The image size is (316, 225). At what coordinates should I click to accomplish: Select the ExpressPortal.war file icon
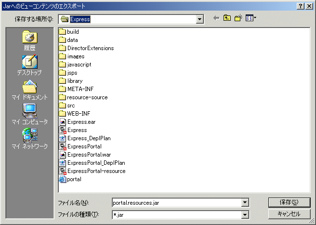(x=63, y=155)
